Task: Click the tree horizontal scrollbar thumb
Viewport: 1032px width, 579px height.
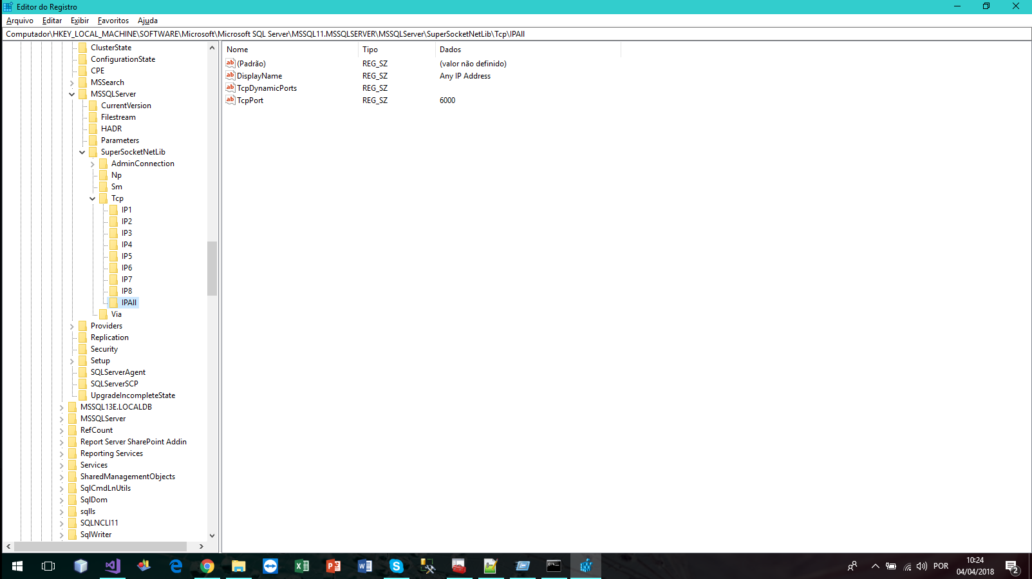Action: [x=101, y=546]
